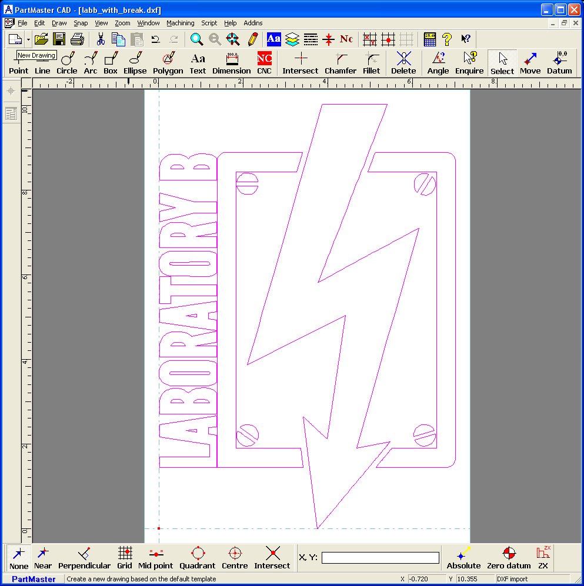Viewport: 584px width, 586px height.
Task: Click the Copy icon
Action: (x=119, y=39)
